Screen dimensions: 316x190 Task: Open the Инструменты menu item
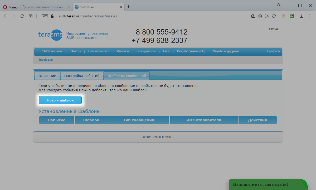(147, 51)
